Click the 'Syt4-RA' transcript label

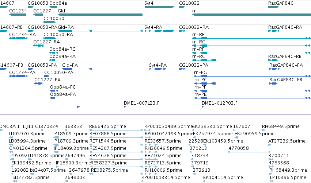(153, 27)
